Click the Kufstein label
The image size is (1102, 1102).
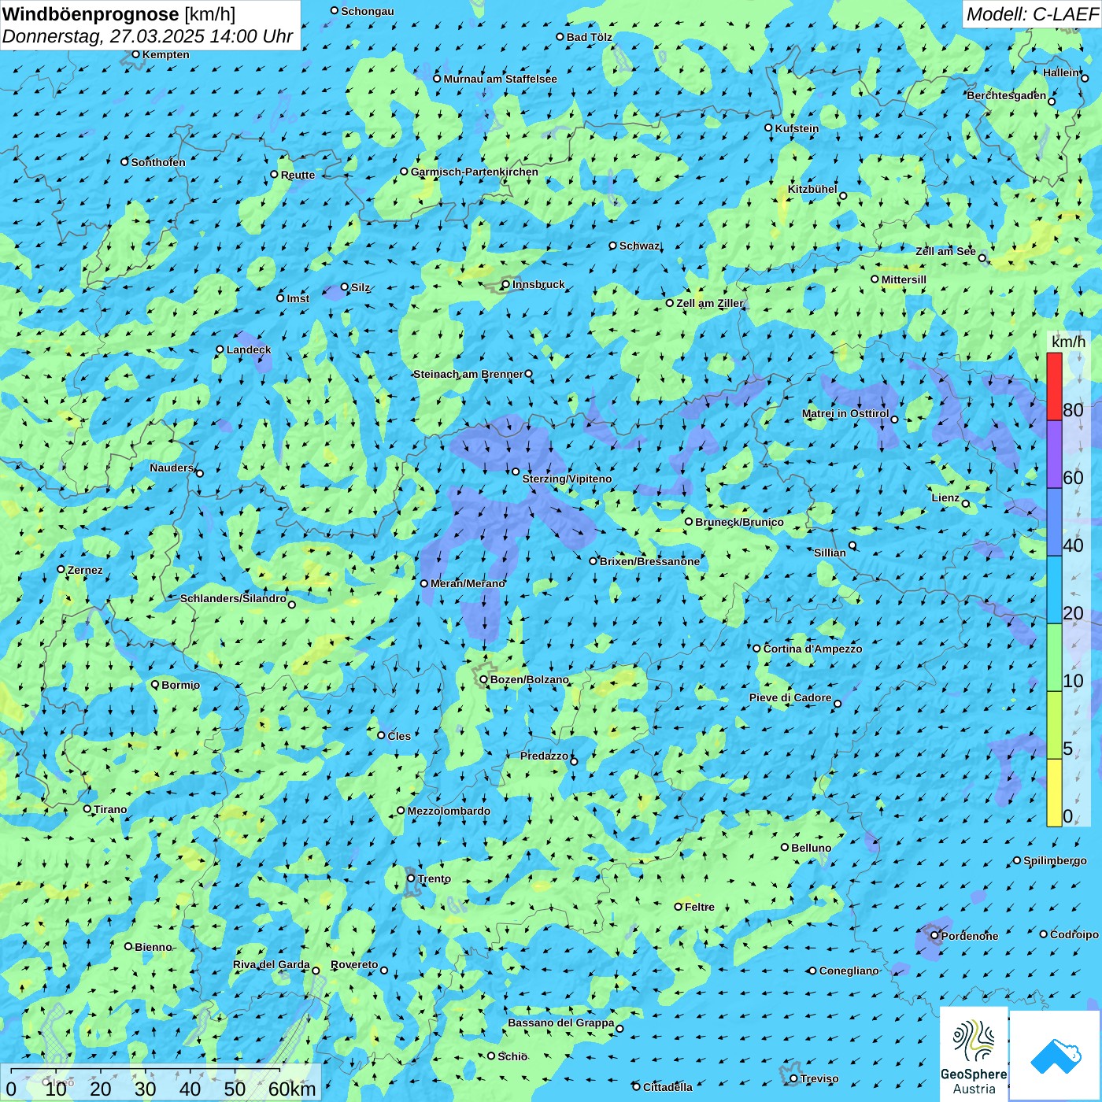click(x=797, y=128)
